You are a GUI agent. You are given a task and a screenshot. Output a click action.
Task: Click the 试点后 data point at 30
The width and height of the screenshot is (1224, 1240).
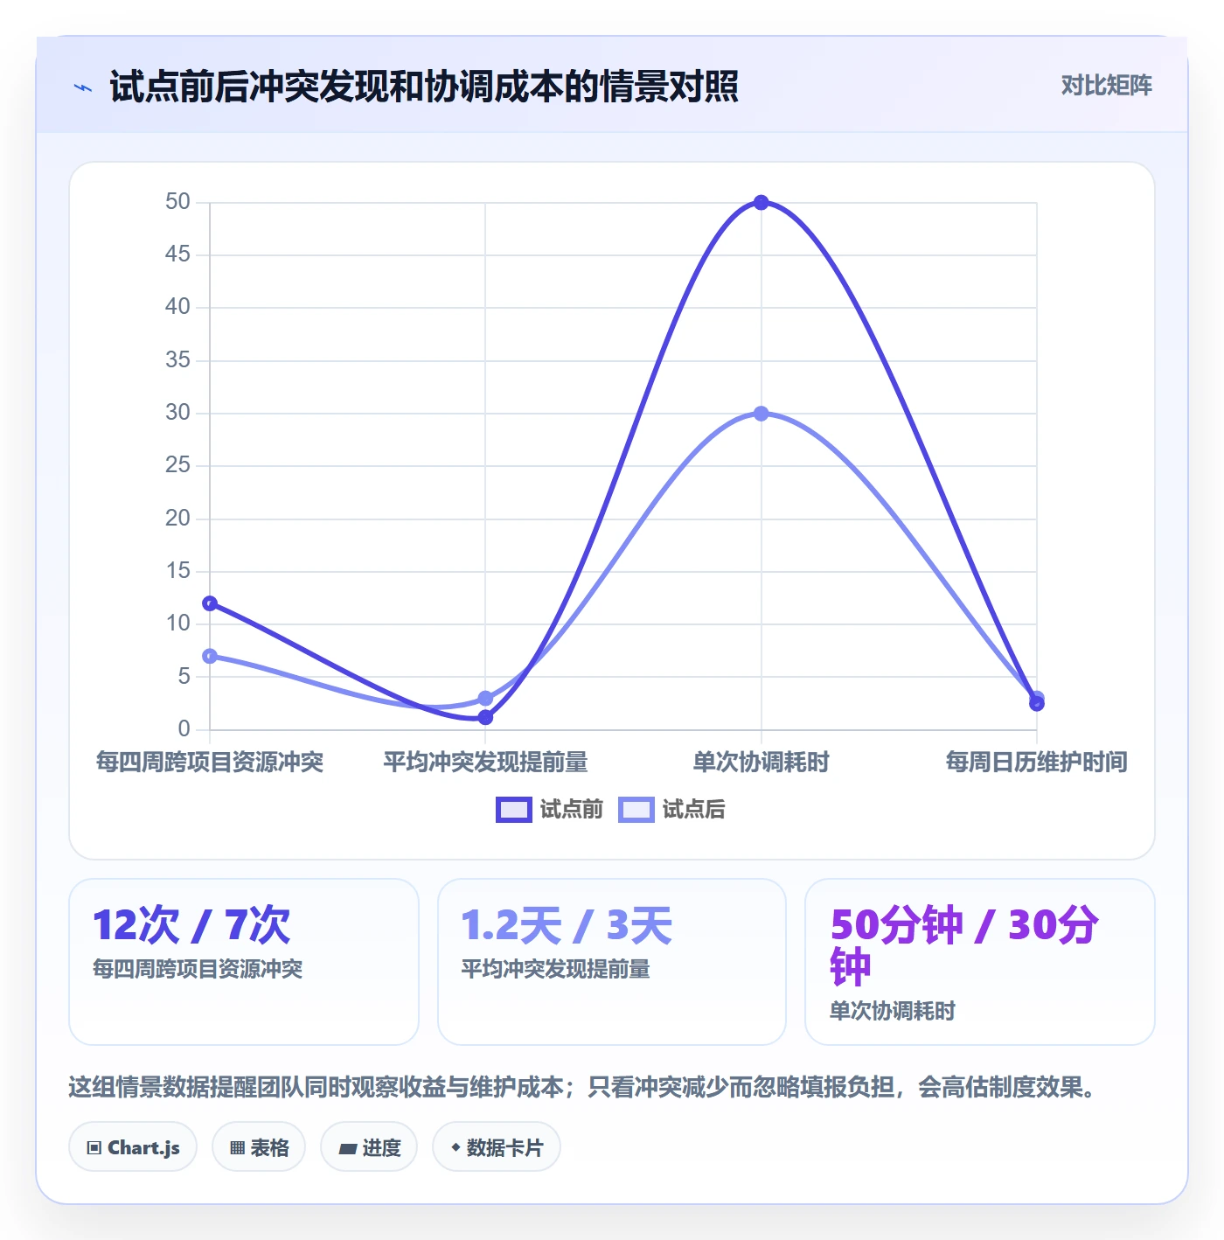tap(761, 414)
